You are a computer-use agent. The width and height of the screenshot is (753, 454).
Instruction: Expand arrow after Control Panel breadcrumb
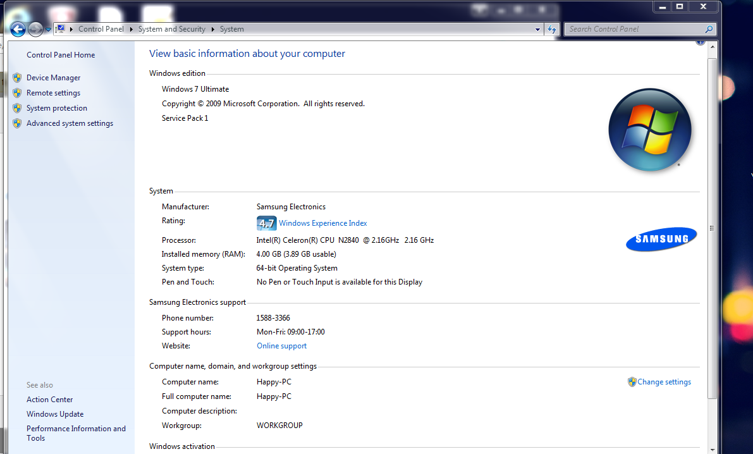click(131, 29)
